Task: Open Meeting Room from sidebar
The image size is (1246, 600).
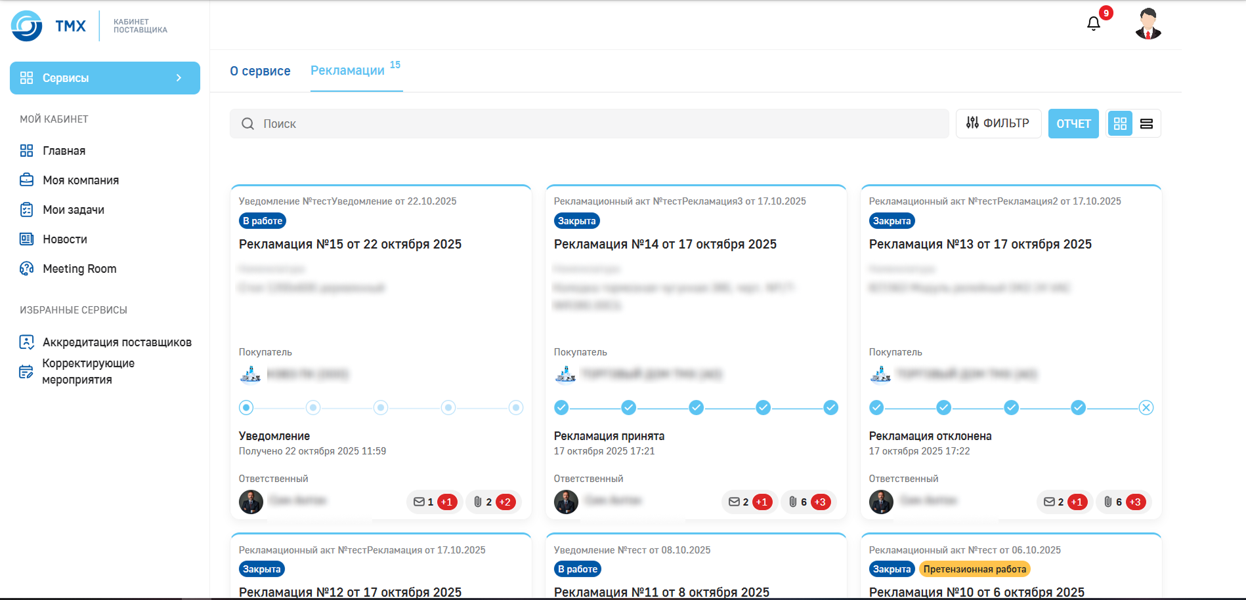Action: point(79,269)
